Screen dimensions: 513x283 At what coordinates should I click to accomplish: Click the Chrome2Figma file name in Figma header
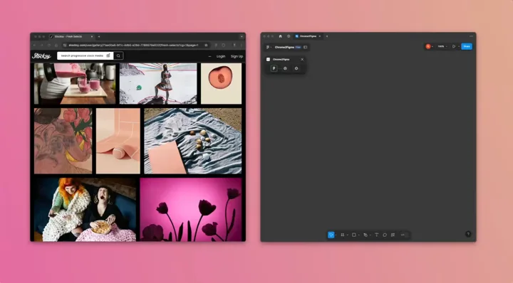pyautogui.click(x=284, y=48)
